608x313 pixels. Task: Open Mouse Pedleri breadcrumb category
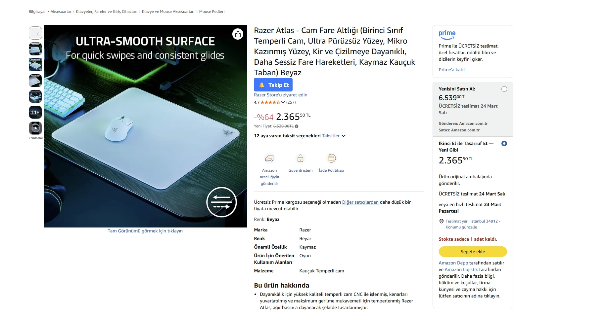[x=212, y=12]
